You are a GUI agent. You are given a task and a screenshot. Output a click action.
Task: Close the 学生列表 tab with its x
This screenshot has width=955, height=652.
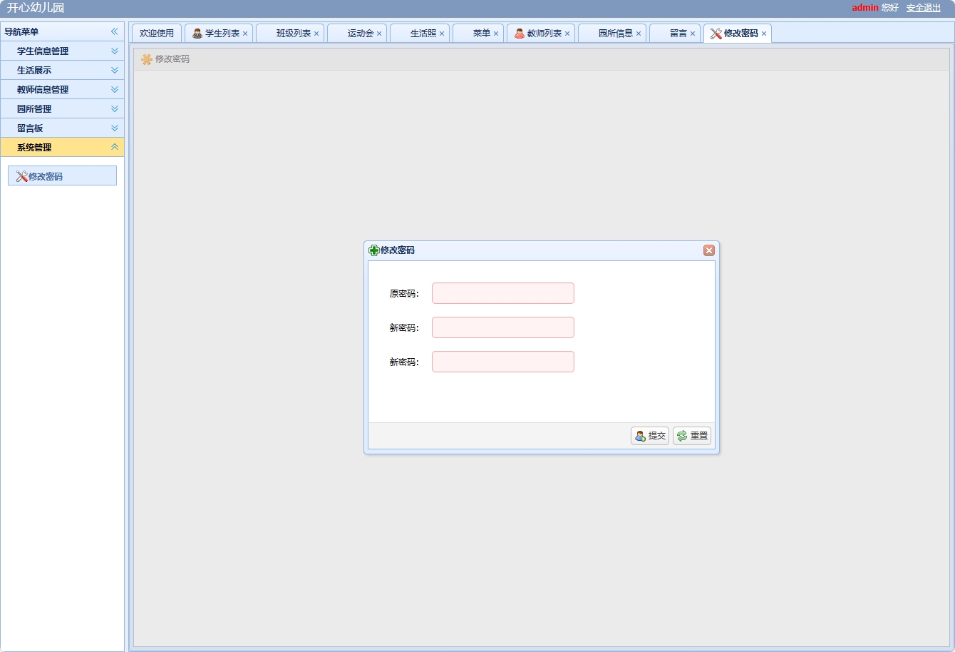pyautogui.click(x=245, y=34)
